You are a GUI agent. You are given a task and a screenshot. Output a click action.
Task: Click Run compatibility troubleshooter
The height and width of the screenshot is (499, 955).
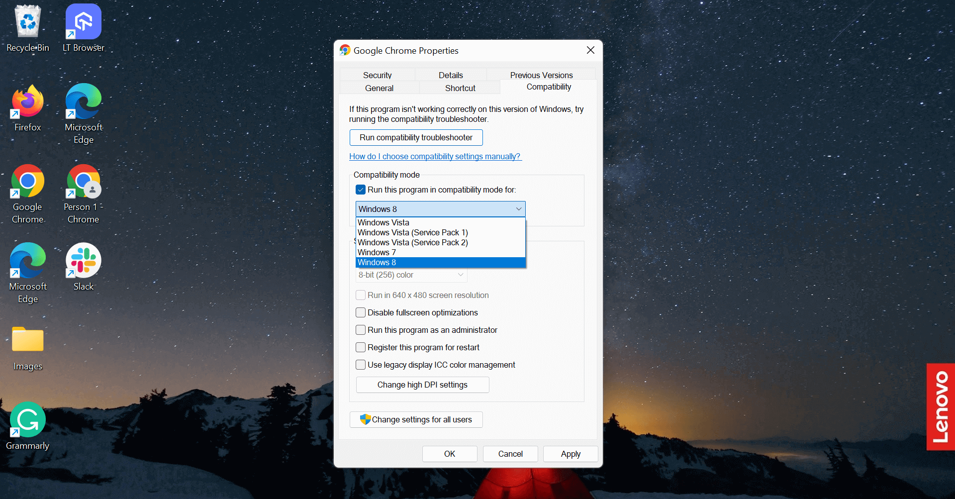click(416, 137)
